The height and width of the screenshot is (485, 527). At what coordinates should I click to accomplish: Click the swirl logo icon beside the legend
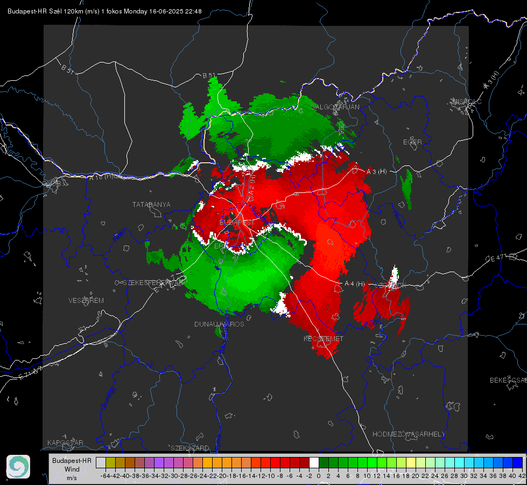point(18,467)
